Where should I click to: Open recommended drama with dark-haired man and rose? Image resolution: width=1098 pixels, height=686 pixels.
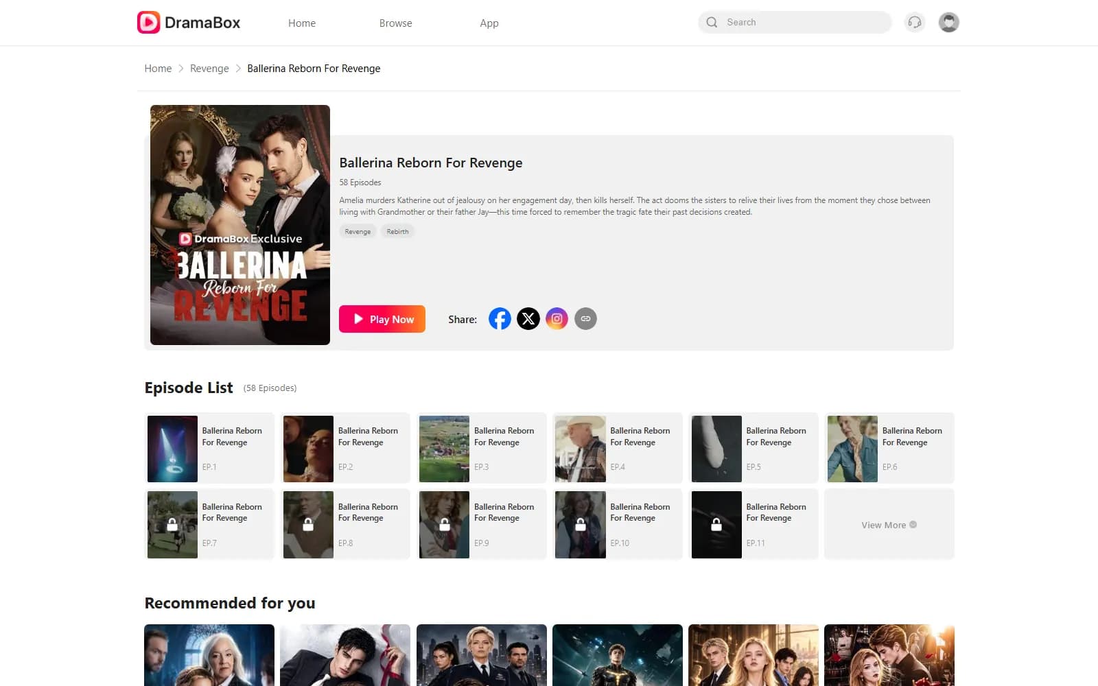(x=345, y=655)
